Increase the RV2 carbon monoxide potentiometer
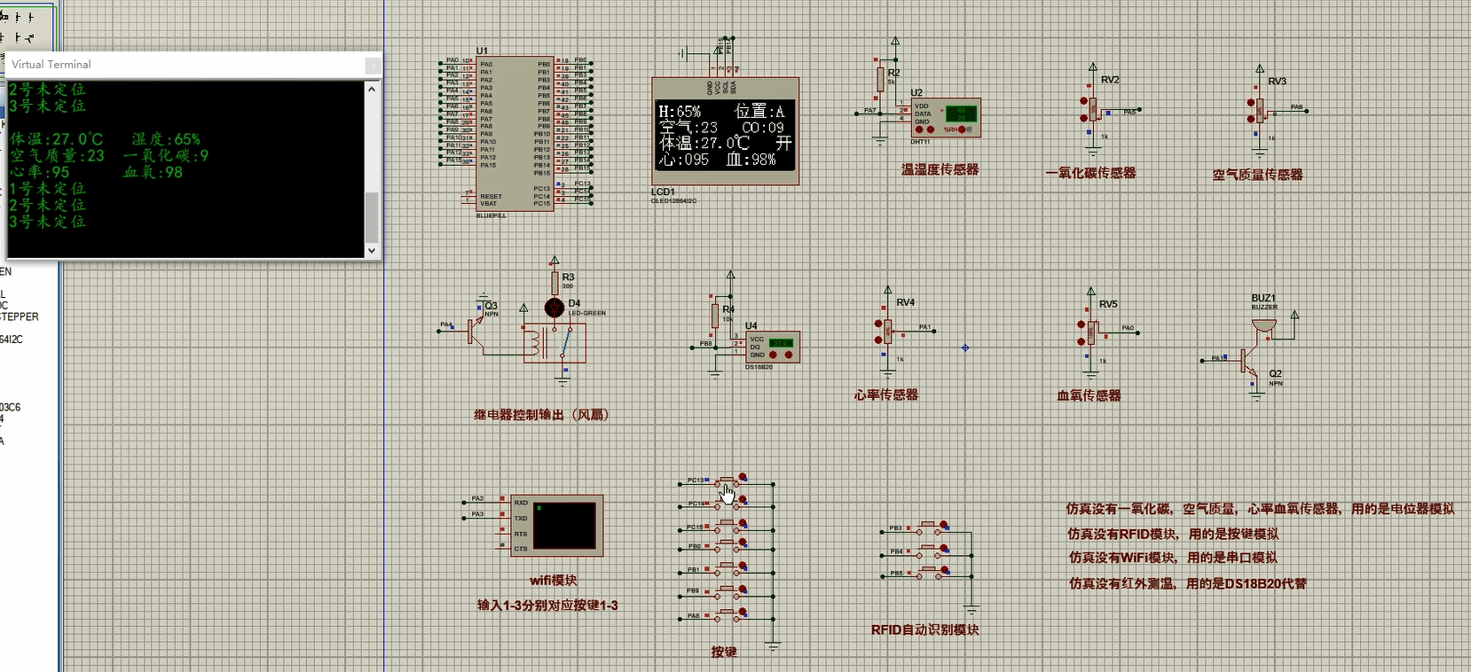 coord(1083,101)
